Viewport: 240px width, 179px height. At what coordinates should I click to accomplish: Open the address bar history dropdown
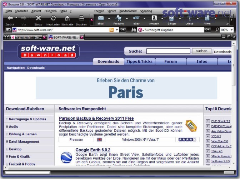(x=117, y=30)
